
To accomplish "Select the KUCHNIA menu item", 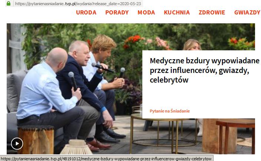I will tap(177, 13).
